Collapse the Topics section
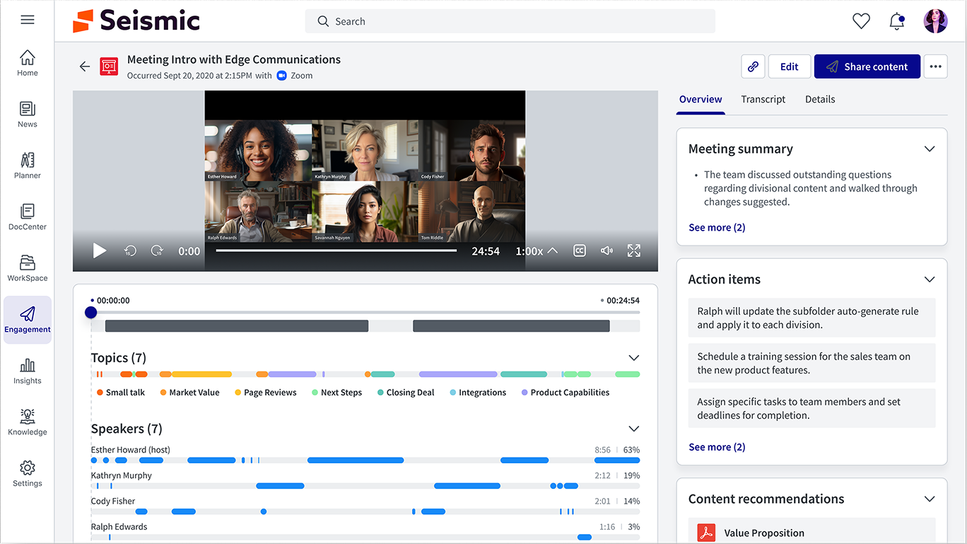Screen dimensions: 967x544 click(x=633, y=358)
